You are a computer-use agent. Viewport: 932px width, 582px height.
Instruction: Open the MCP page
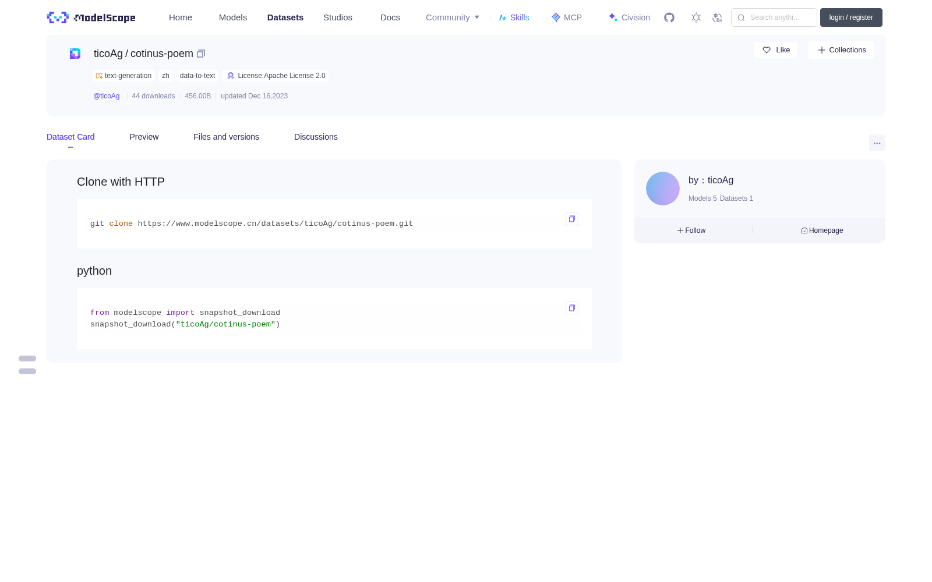click(x=567, y=17)
